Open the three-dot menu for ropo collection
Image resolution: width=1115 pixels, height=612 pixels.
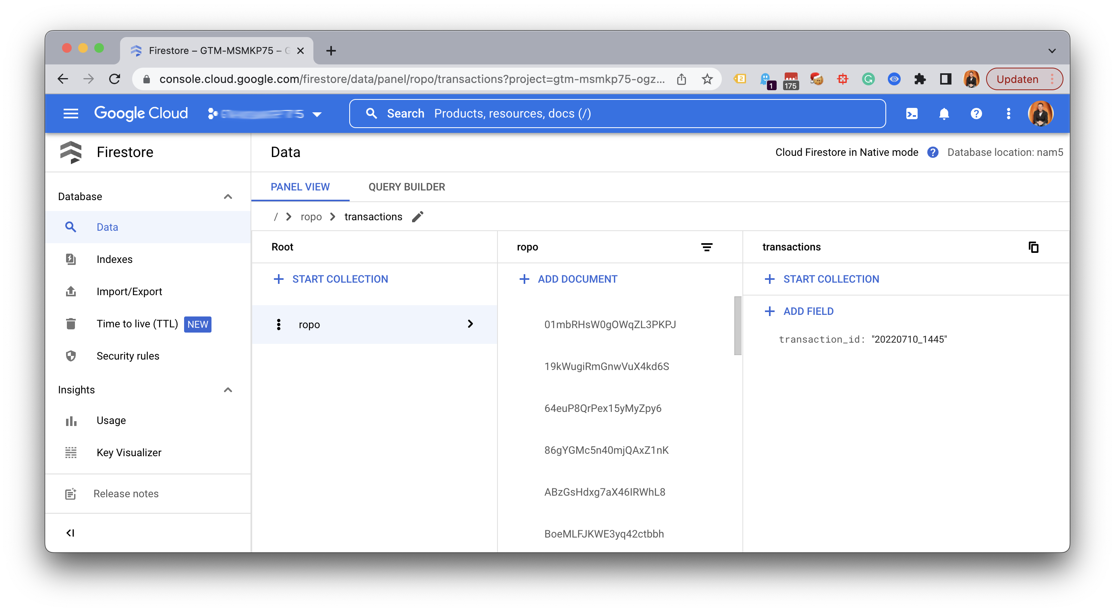point(278,325)
